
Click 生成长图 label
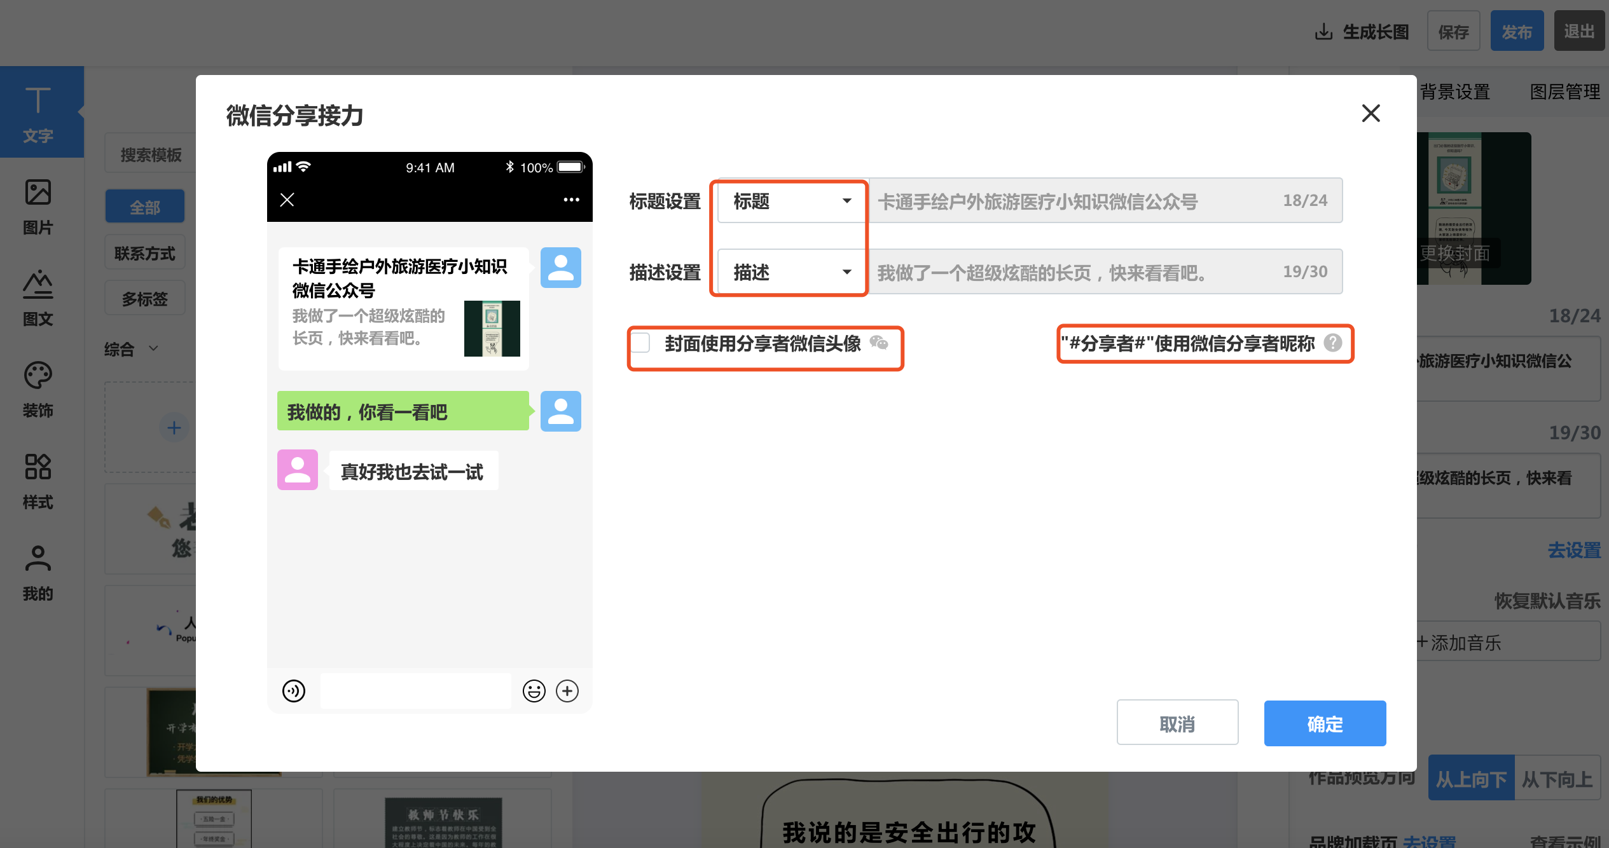[x=1376, y=32]
